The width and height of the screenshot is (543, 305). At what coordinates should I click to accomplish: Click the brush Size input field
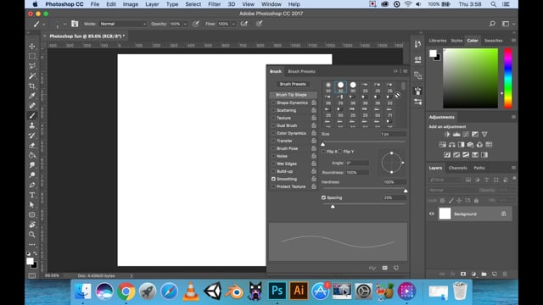point(394,134)
